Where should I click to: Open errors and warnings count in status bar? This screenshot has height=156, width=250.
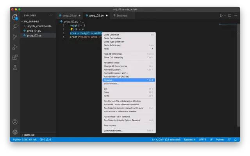point(45,140)
